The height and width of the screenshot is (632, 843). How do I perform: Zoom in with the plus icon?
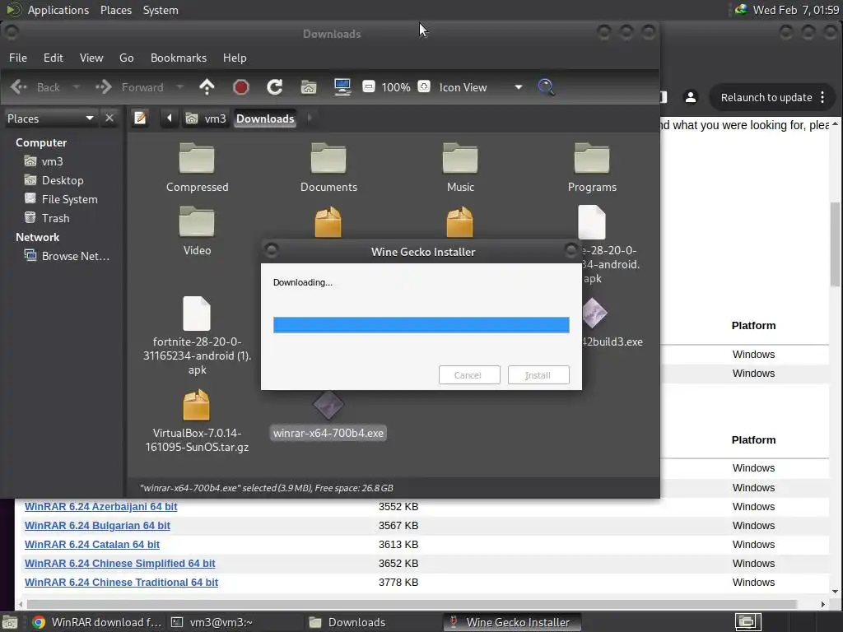click(424, 86)
